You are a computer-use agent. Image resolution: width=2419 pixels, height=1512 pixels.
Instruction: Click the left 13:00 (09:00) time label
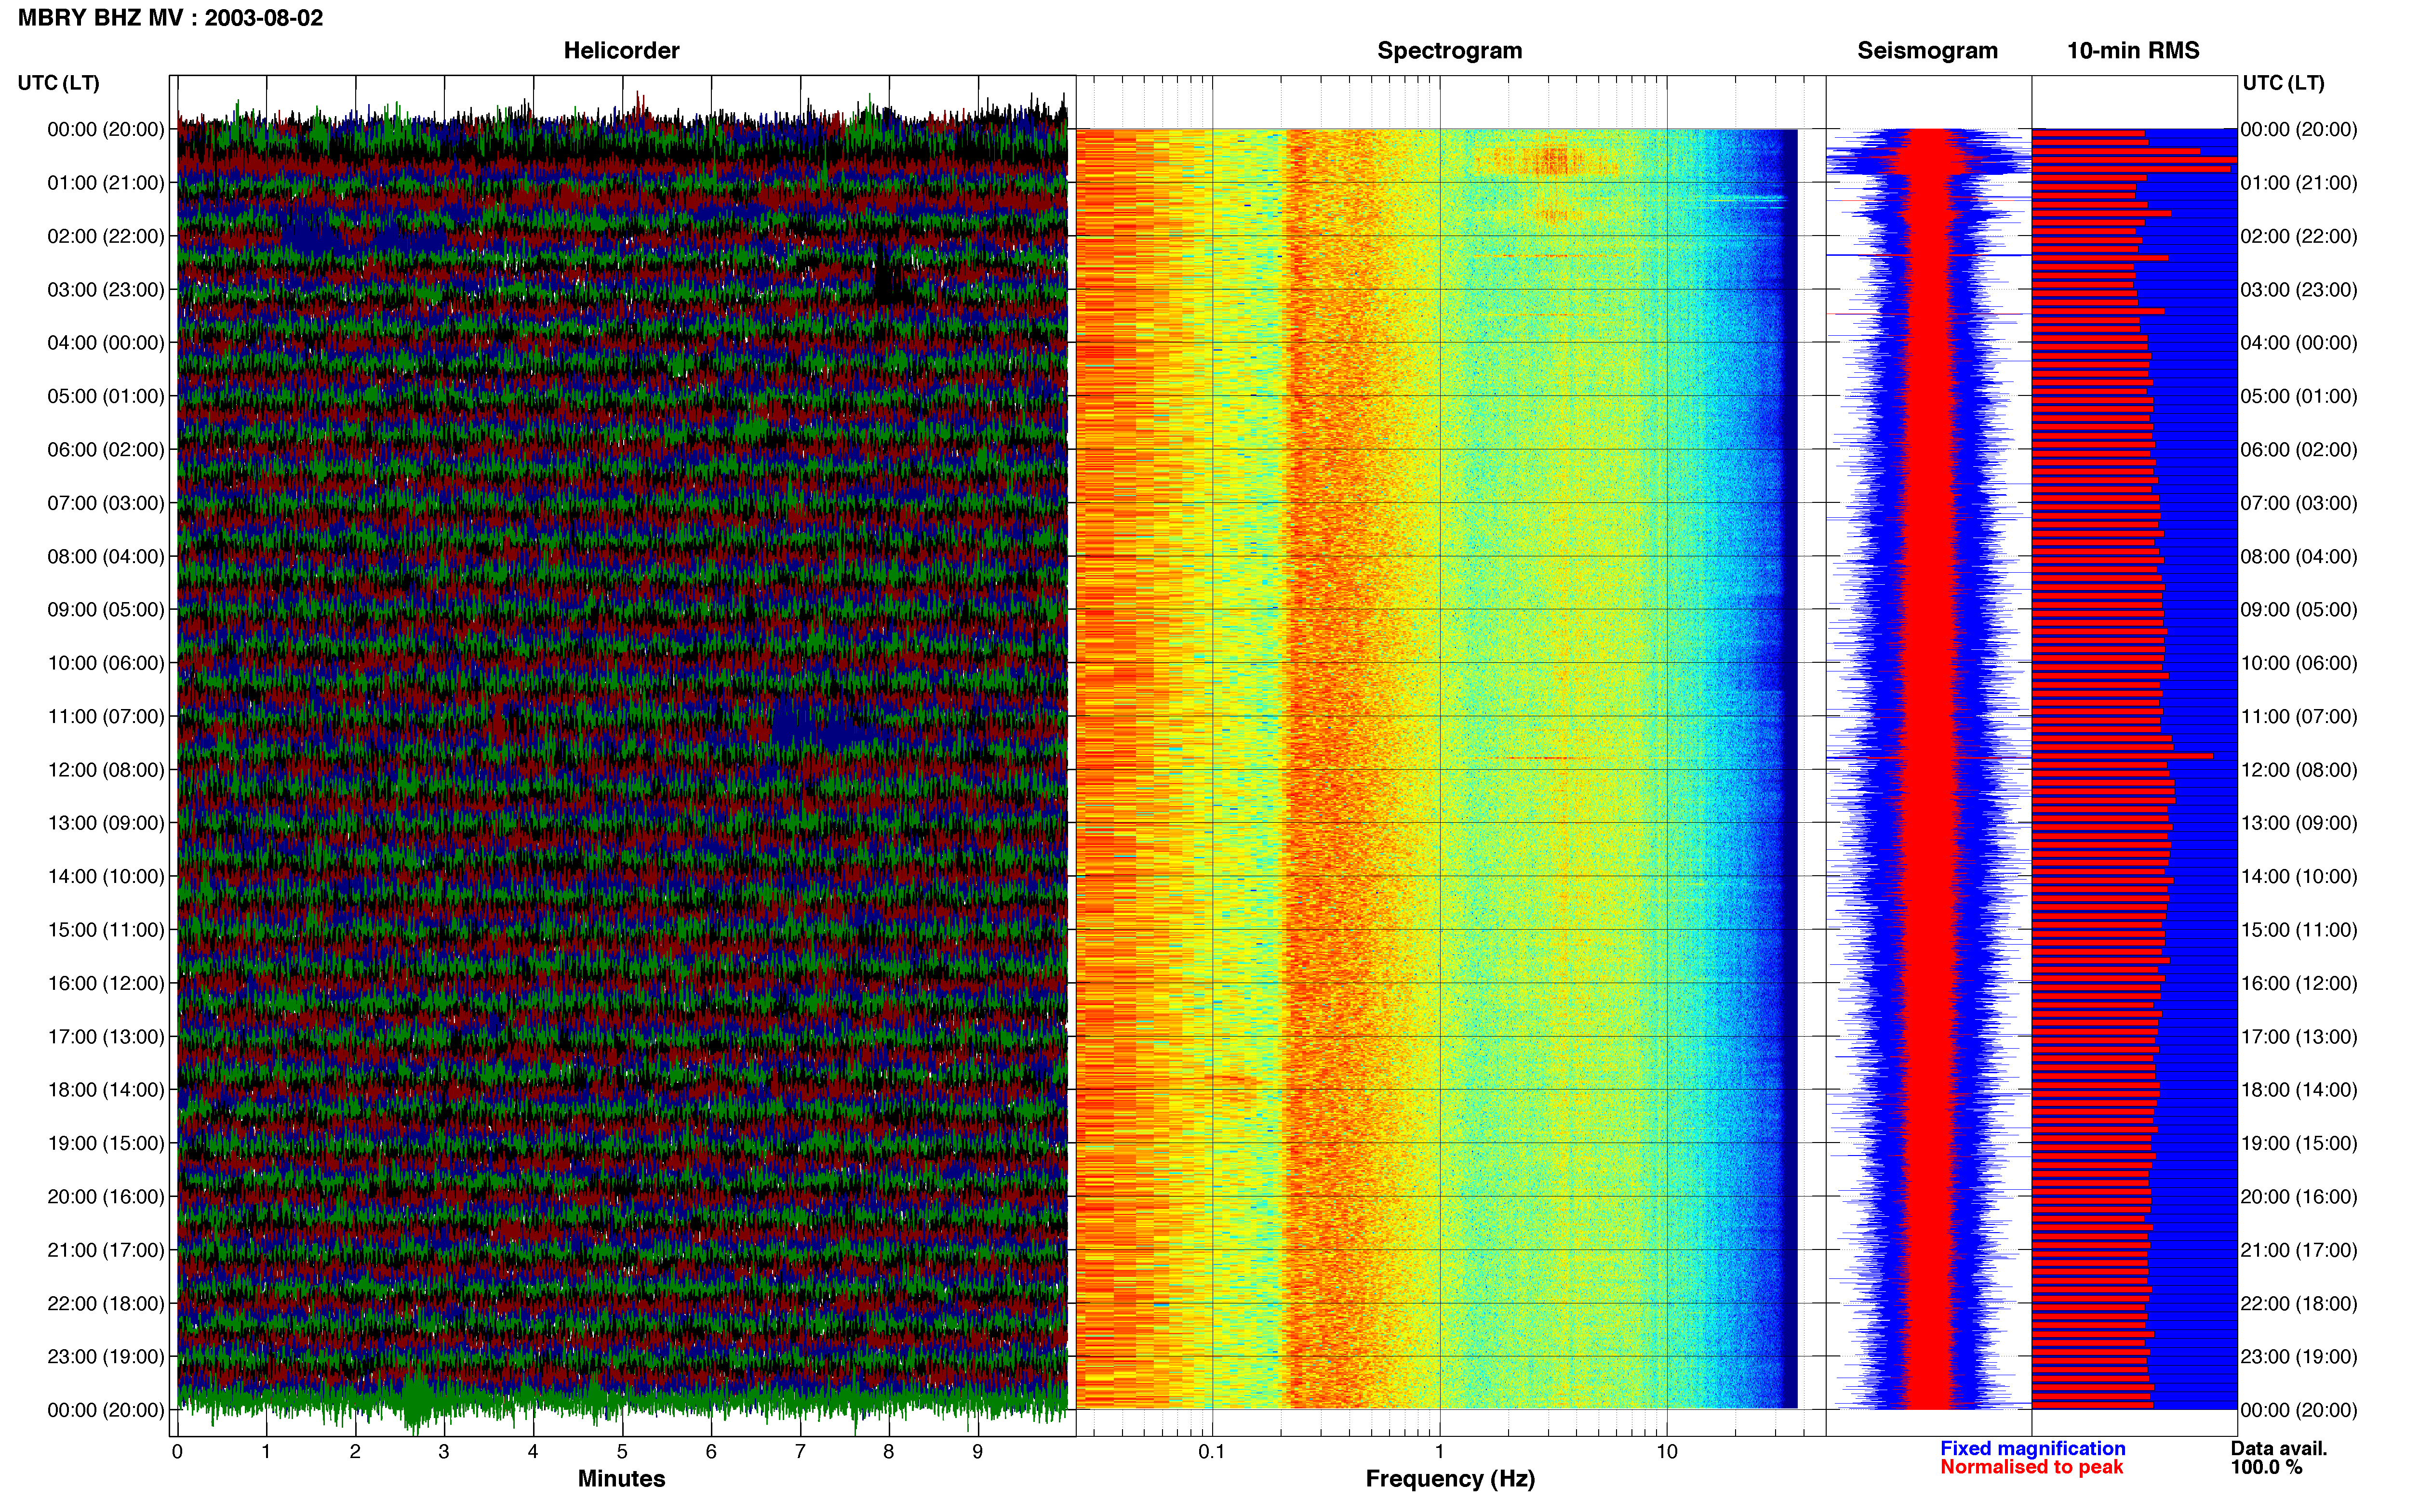(106, 822)
